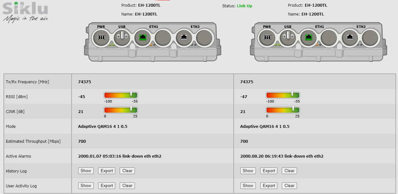Export the right unit User Activity Log
This screenshot has width=398, height=194.
point(269,186)
